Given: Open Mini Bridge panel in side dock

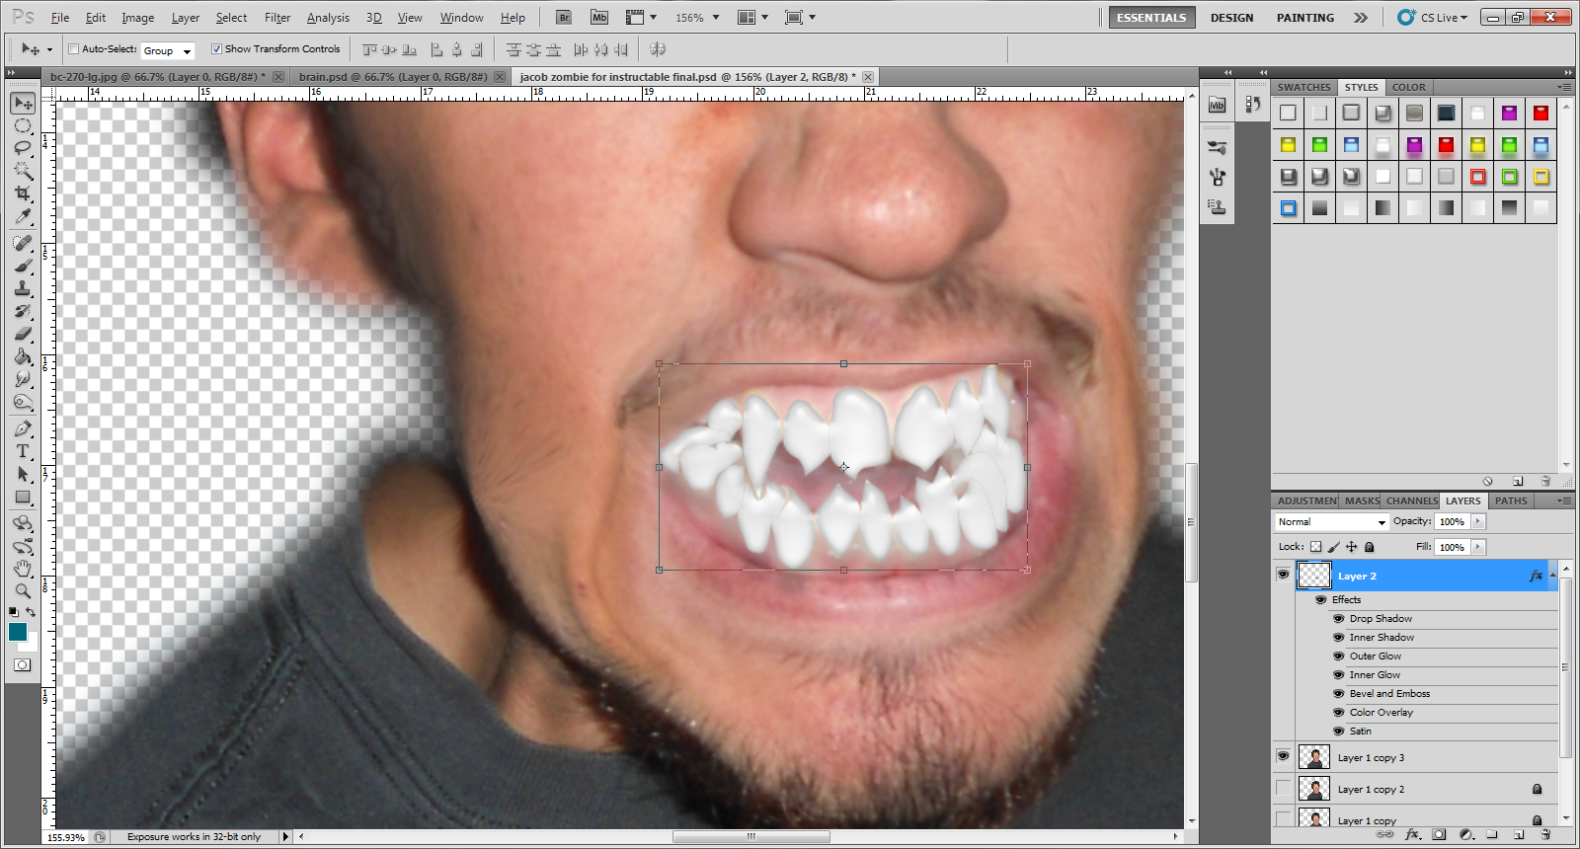Looking at the screenshot, I should (x=1217, y=105).
